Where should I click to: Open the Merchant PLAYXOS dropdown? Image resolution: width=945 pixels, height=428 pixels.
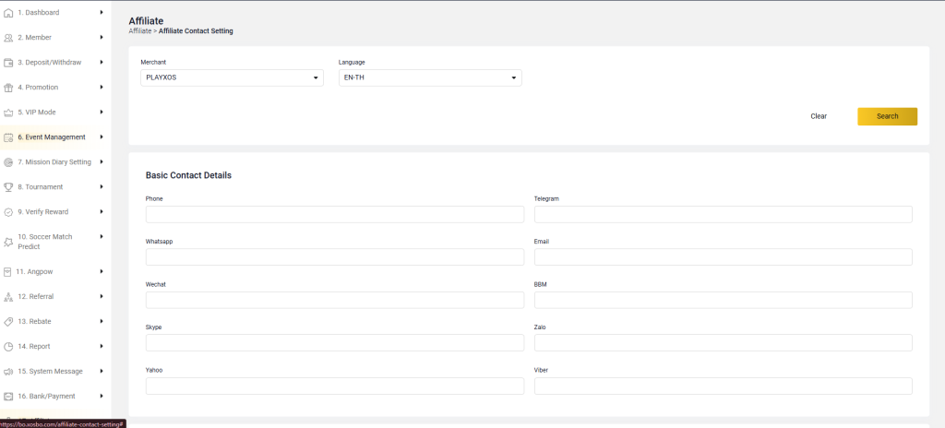[232, 77]
